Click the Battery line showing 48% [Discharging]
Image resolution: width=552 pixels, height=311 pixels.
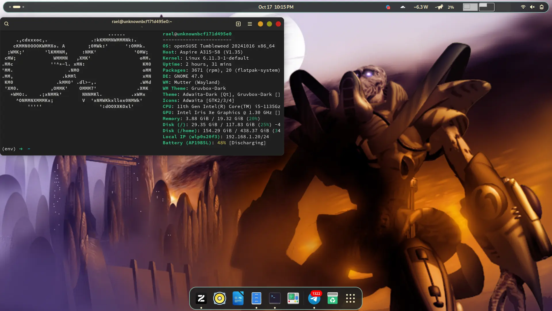pos(214,143)
